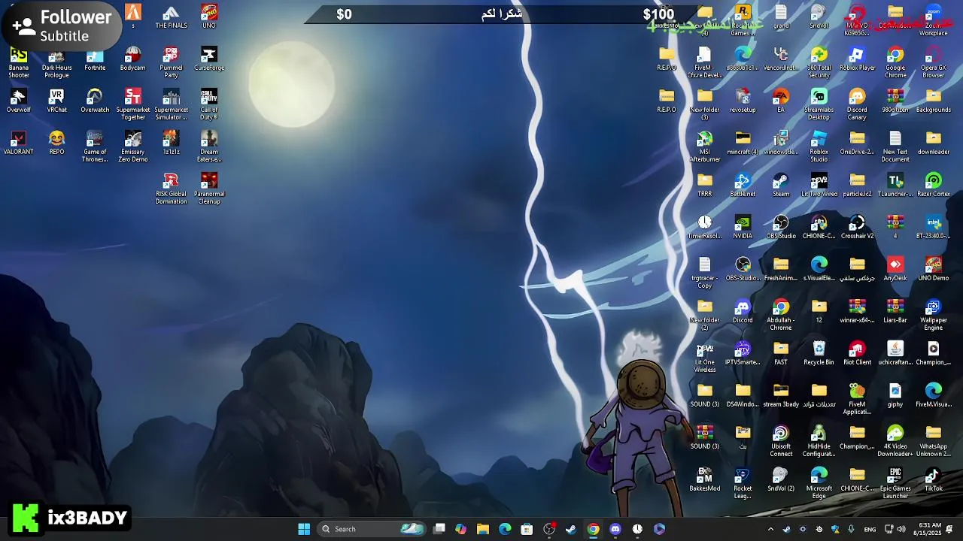Image resolution: width=963 pixels, height=541 pixels.
Task: Select the Paranormal Cleanup icon
Action: pyautogui.click(x=209, y=189)
